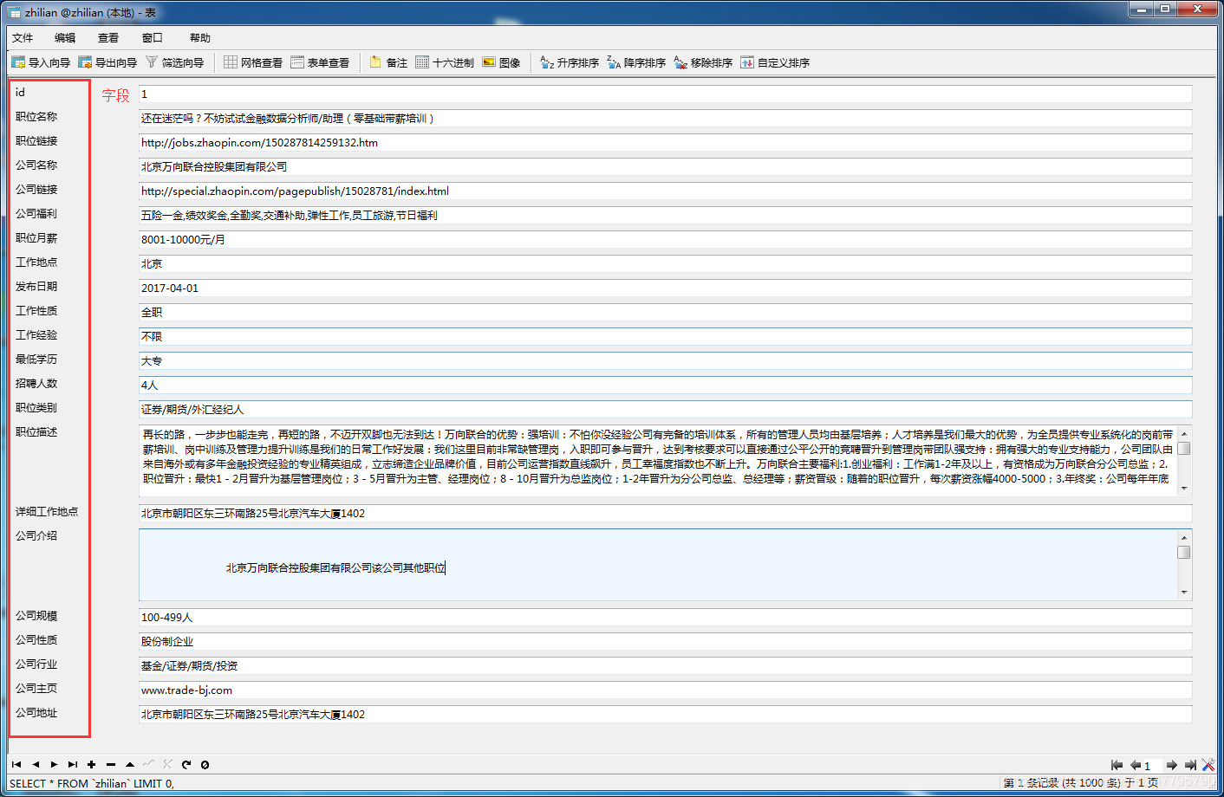The height and width of the screenshot is (797, 1224).
Task: Click the 发布日期 field showing 2017-04-01
Action: tap(665, 288)
